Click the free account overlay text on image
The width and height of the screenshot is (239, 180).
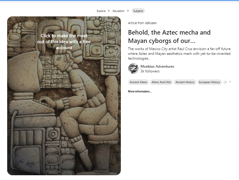(x=64, y=42)
